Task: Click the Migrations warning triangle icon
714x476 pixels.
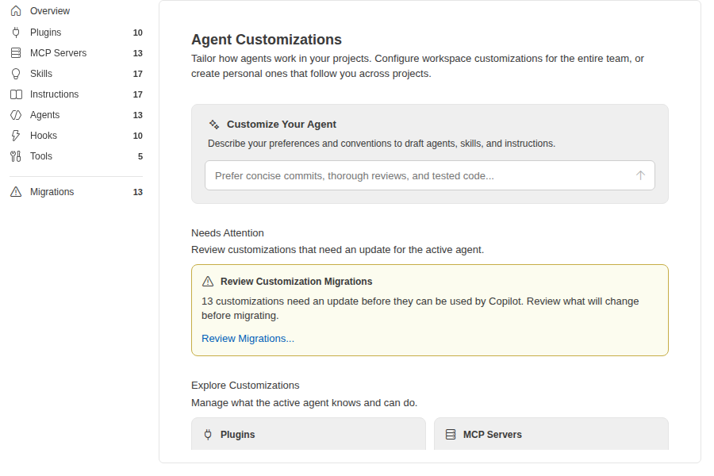Action: tap(16, 192)
